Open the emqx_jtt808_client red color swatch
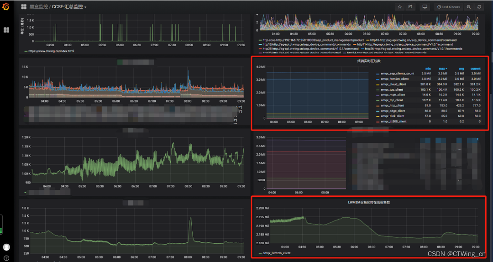Screen dimensions: 493x262 [378, 122]
